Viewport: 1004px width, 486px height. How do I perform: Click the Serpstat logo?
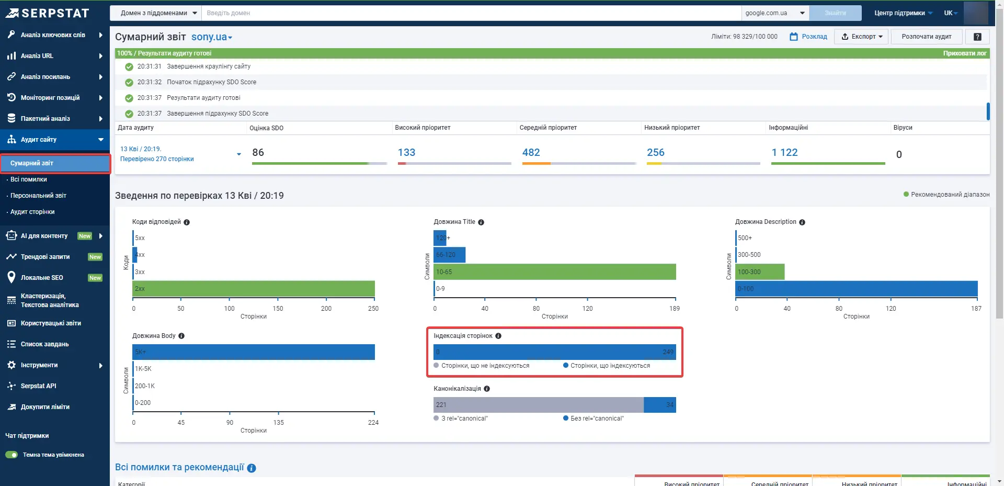tap(48, 13)
